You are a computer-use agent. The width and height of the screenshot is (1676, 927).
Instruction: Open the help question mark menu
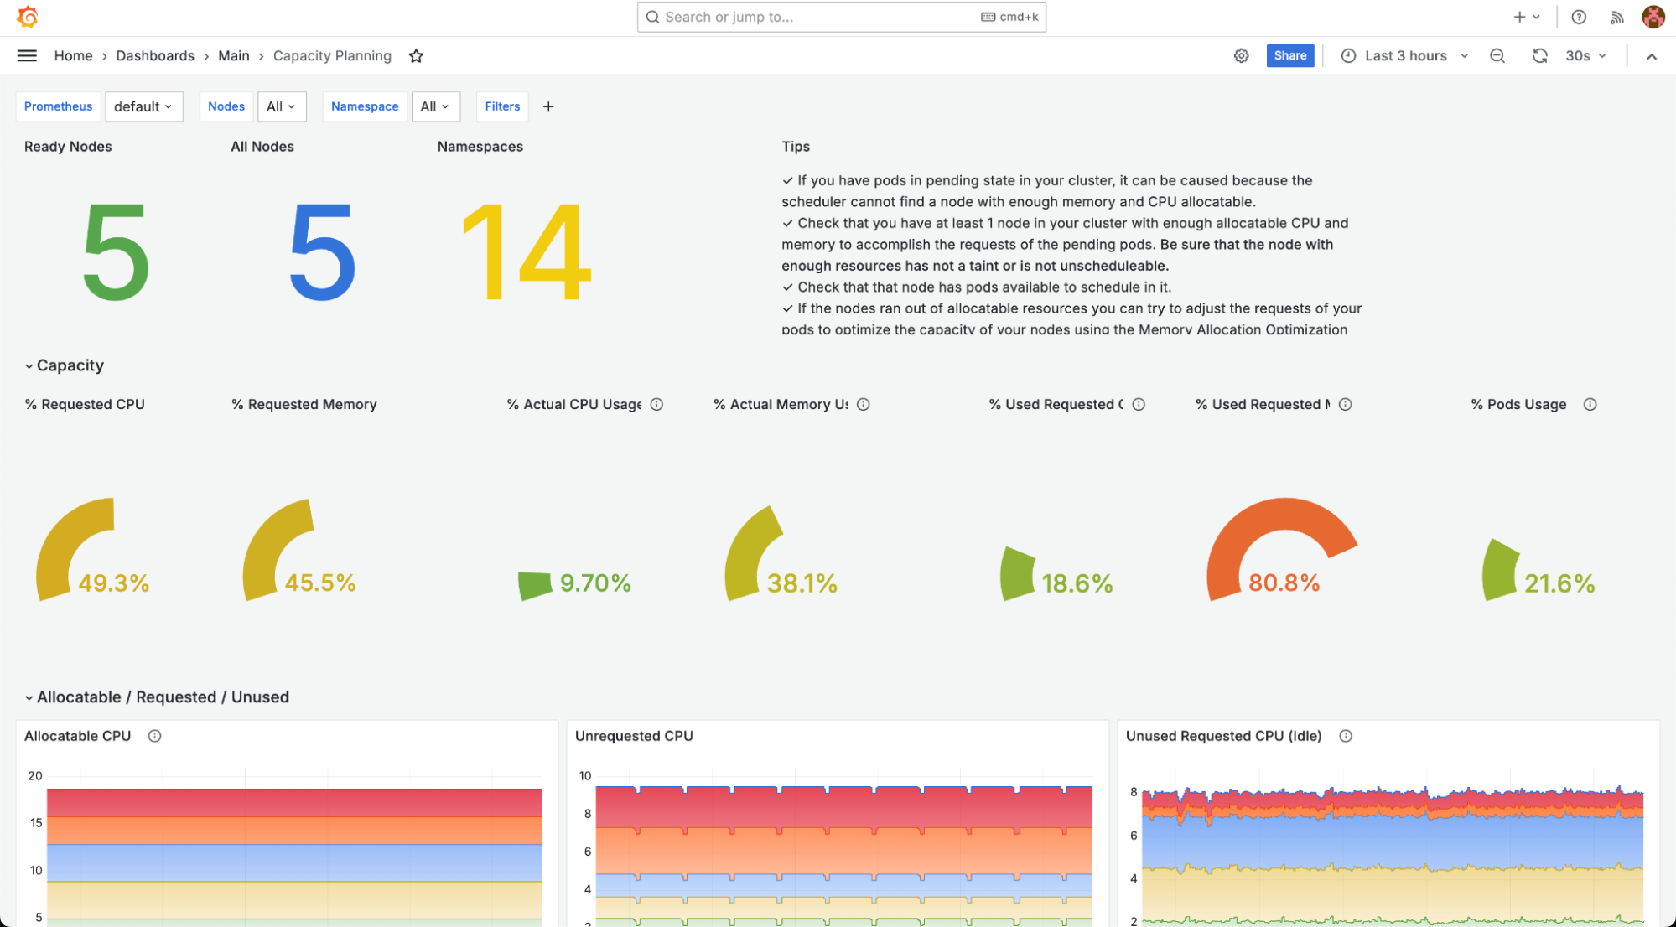1578,17
